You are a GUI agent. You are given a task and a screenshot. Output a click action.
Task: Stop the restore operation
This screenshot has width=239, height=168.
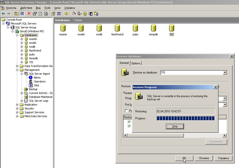coord(175,126)
